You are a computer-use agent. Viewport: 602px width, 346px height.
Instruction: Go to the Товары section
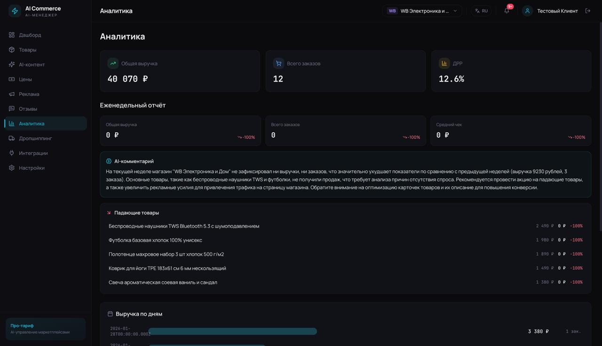pyautogui.click(x=27, y=50)
